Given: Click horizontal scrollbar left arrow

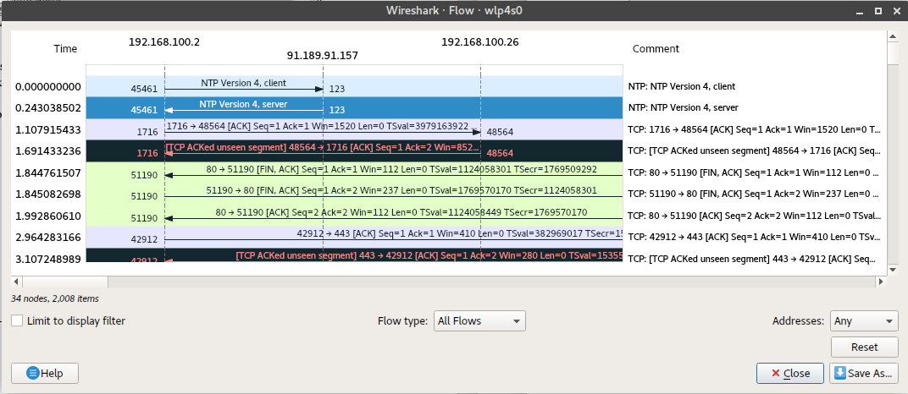Looking at the screenshot, I should point(16,280).
